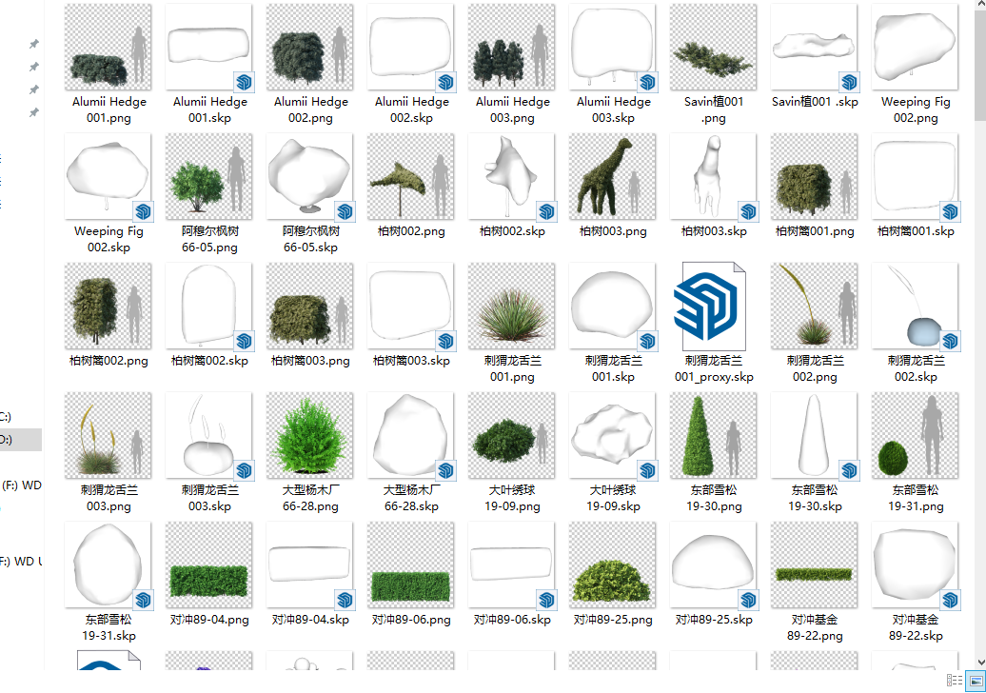Screen dimensions: 986x693
Task: Select the Weeping Fig 002.png thumbnail
Action: coord(916,48)
